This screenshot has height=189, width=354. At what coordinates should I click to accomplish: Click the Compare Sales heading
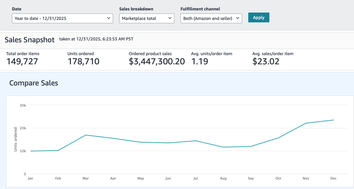coord(34,83)
